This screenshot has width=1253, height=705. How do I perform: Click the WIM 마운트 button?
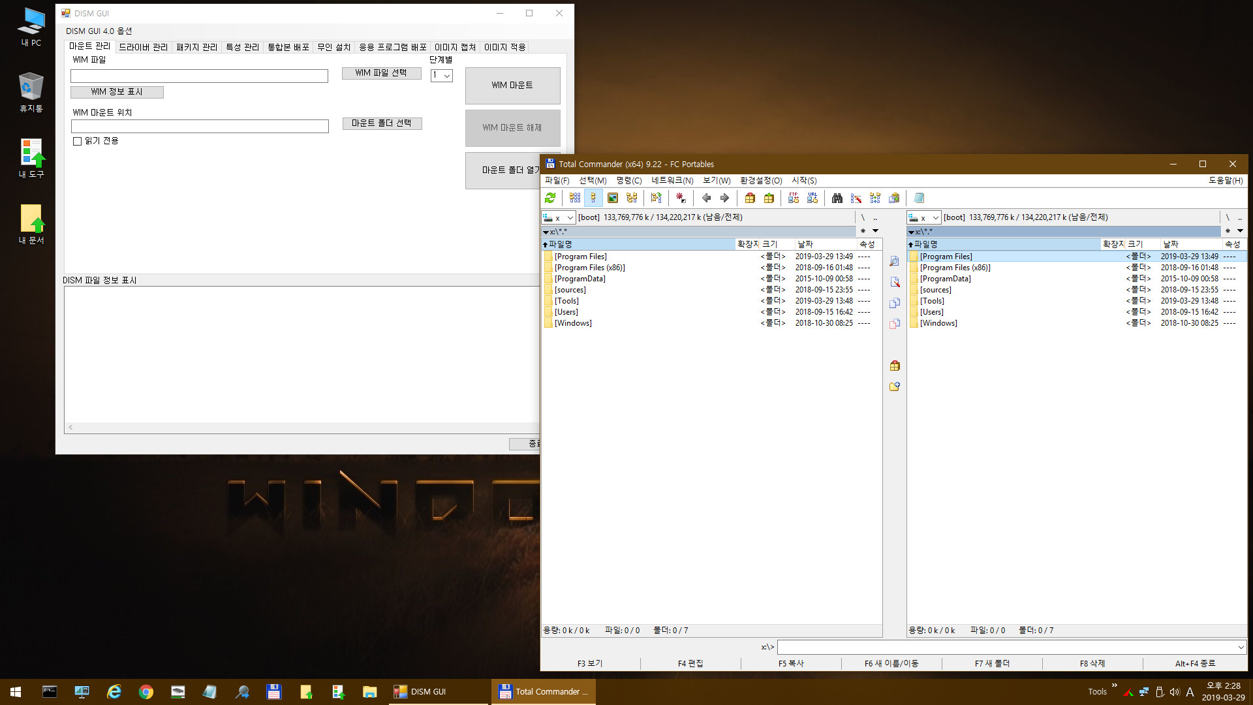point(512,86)
